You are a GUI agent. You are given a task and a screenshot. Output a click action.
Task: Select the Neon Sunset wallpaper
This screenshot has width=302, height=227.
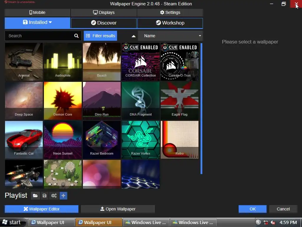(63, 140)
